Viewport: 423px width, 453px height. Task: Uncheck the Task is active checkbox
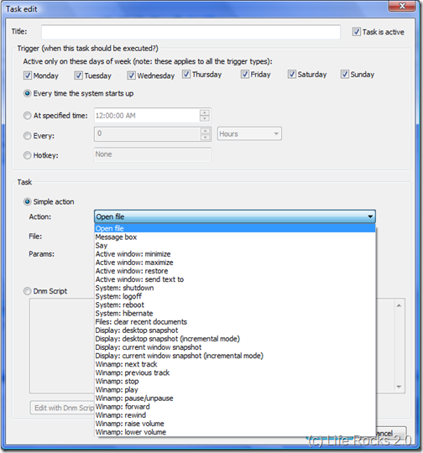pyautogui.click(x=356, y=32)
